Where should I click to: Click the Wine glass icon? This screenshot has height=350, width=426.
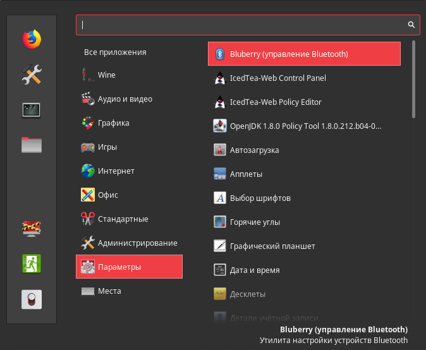coord(88,75)
